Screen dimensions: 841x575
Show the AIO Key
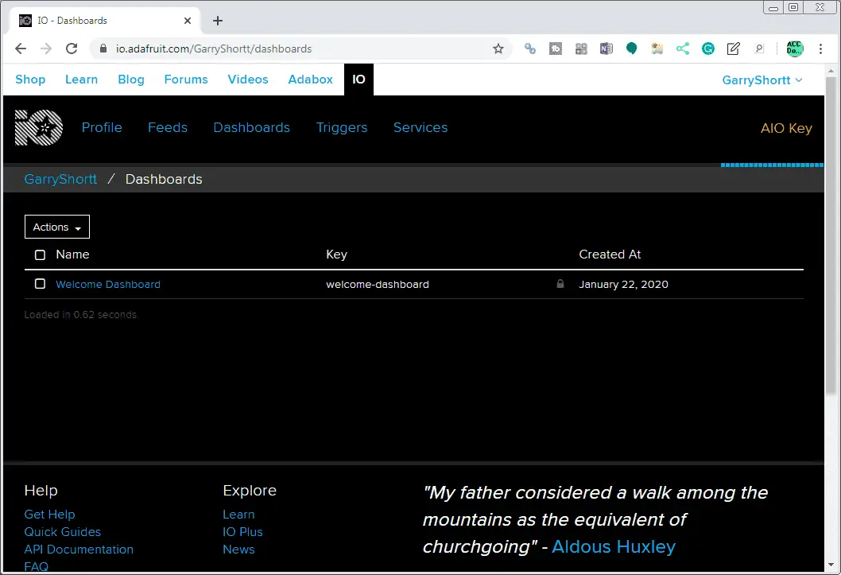coord(786,128)
